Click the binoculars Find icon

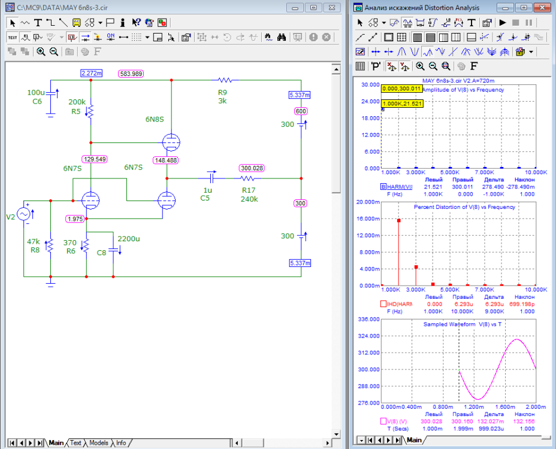coord(283,37)
